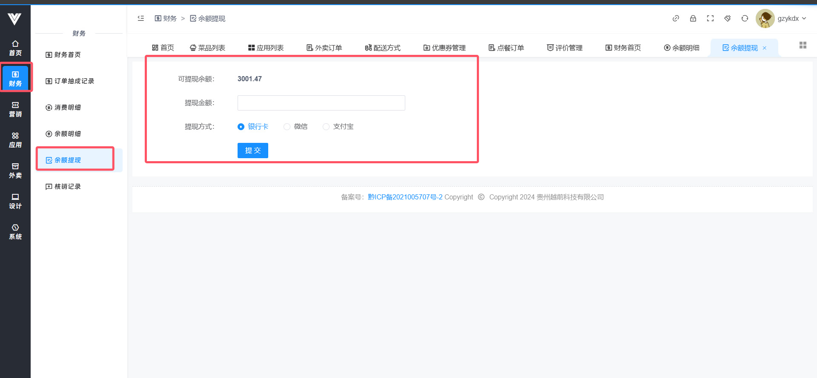The width and height of the screenshot is (817, 378).
Task: Click the link icon in top header
Action: click(676, 18)
